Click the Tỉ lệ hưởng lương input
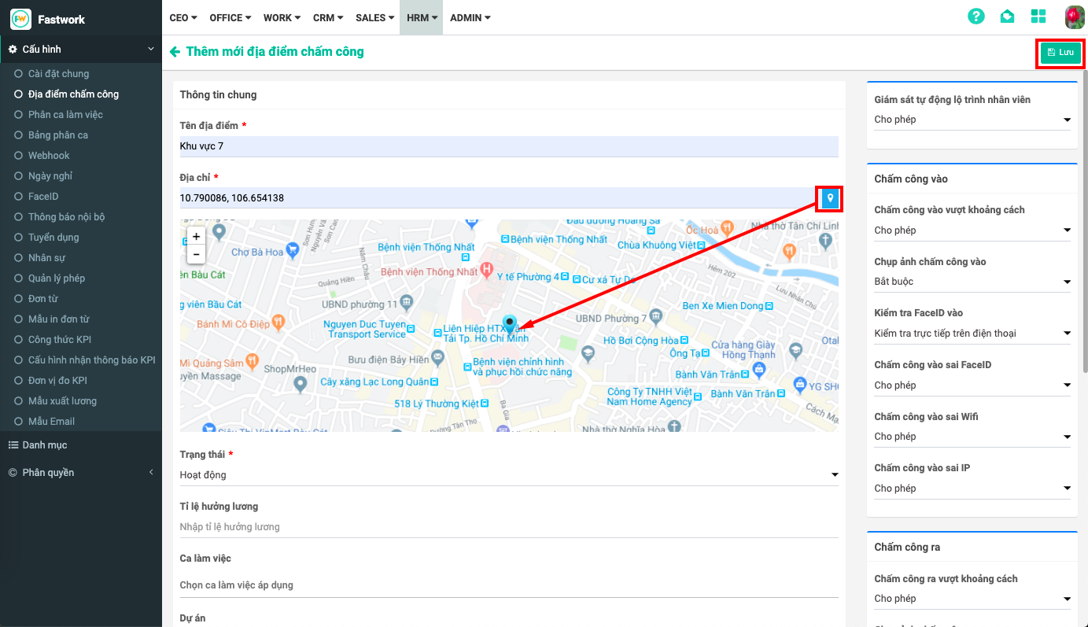 509,527
